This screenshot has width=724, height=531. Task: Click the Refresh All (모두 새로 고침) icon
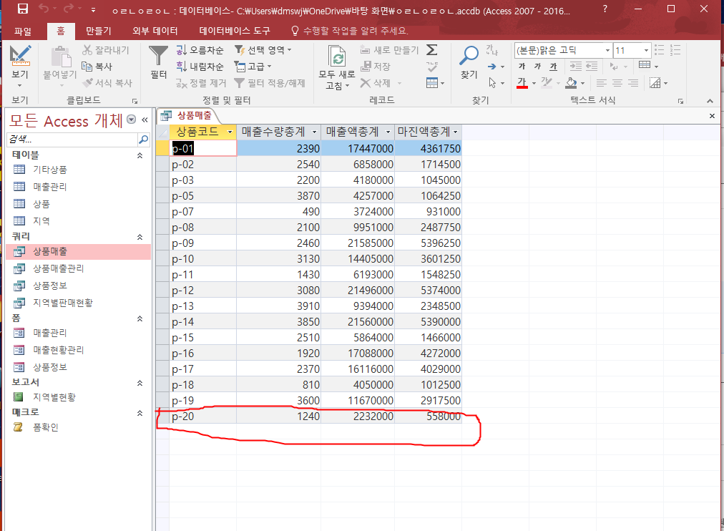coord(336,59)
